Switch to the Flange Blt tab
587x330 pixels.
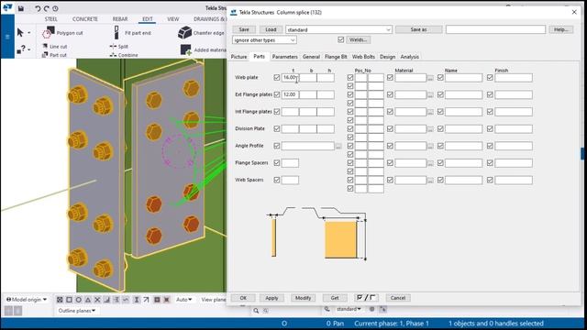click(x=336, y=57)
